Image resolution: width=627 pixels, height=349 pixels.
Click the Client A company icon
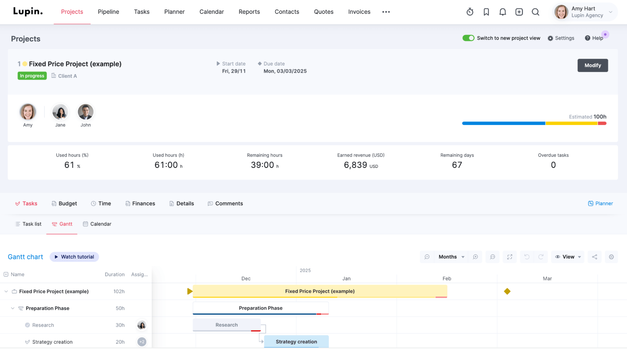pos(54,76)
